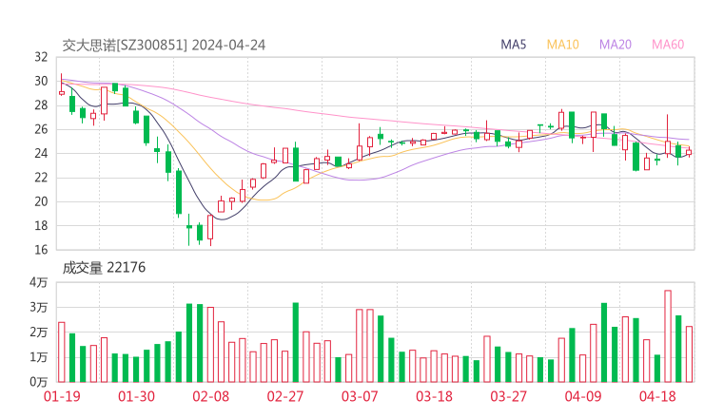Click the 03-18 date axis label
This screenshot has width=704, height=418.
[434, 396]
